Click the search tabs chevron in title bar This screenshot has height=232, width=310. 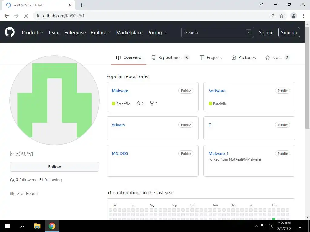(x=261, y=4)
